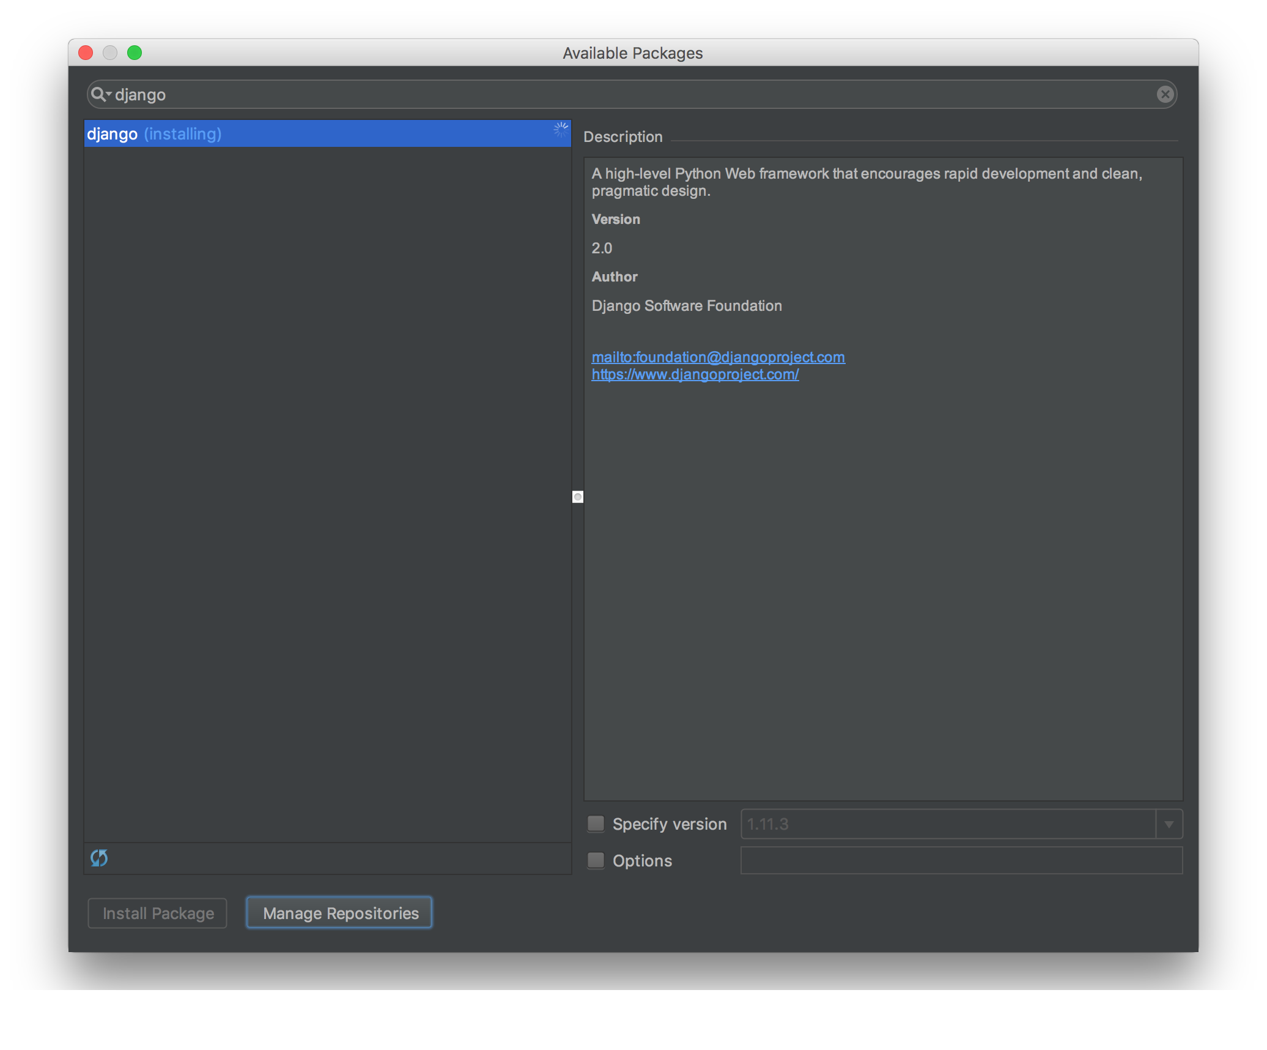The image size is (1267, 1050).
Task: Expand the version dropdown arrow
Action: (1169, 824)
